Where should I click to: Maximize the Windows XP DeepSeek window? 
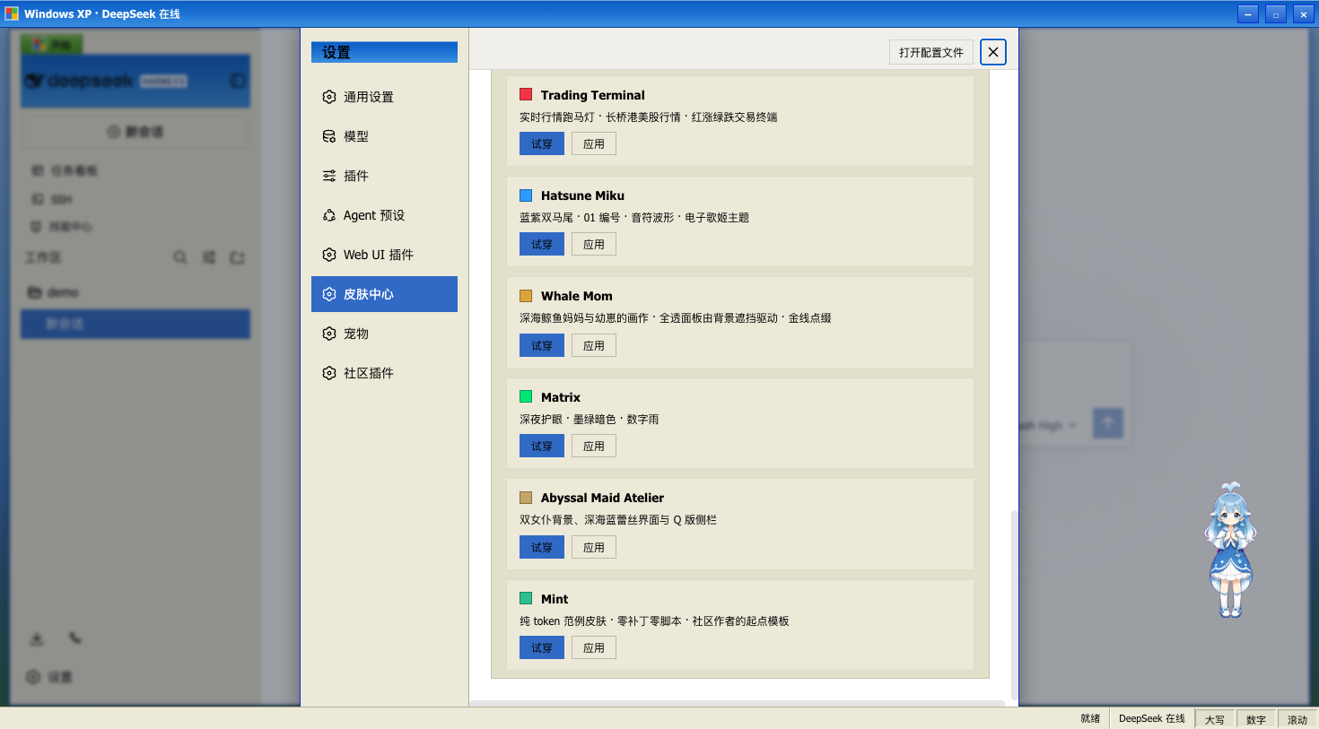1275,14
